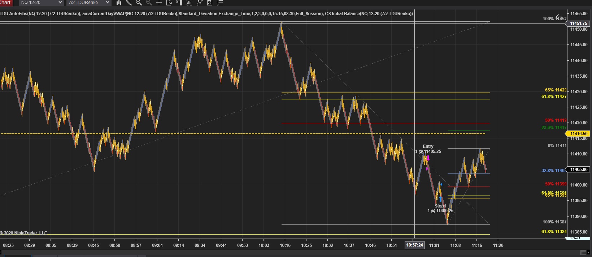
Task: Open the chart properties icon
Action: pos(209,3)
